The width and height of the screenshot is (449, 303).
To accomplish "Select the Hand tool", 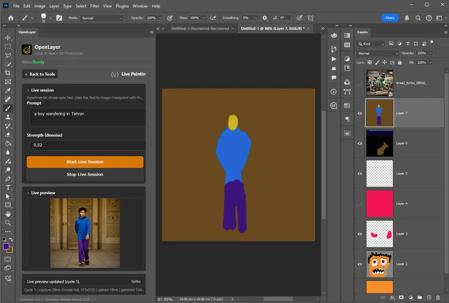I will click(8, 214).
